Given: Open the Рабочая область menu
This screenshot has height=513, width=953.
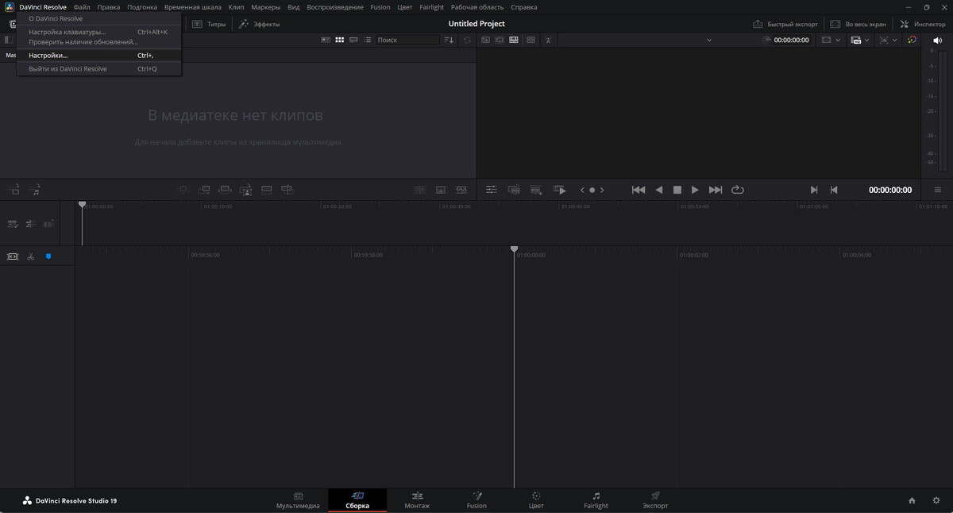Looking at the screenshot, I should [x=477, y=7].
